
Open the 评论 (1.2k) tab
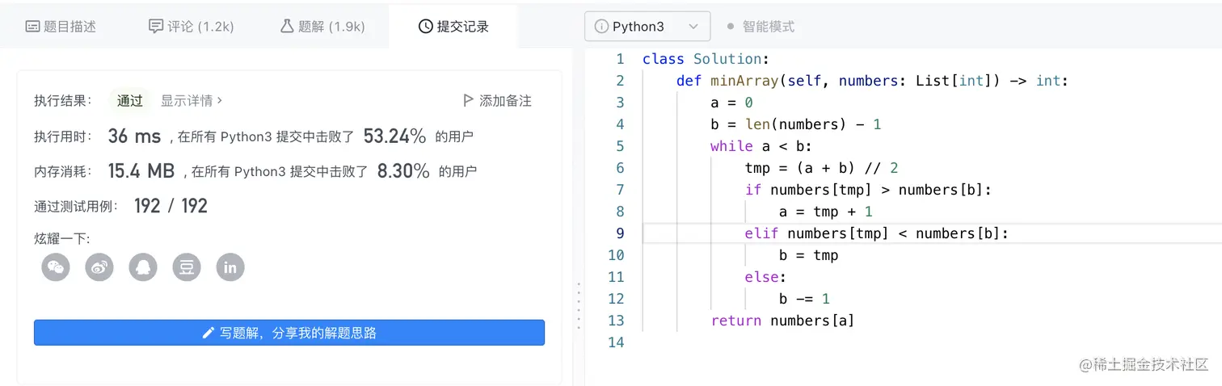click(192, 27)
